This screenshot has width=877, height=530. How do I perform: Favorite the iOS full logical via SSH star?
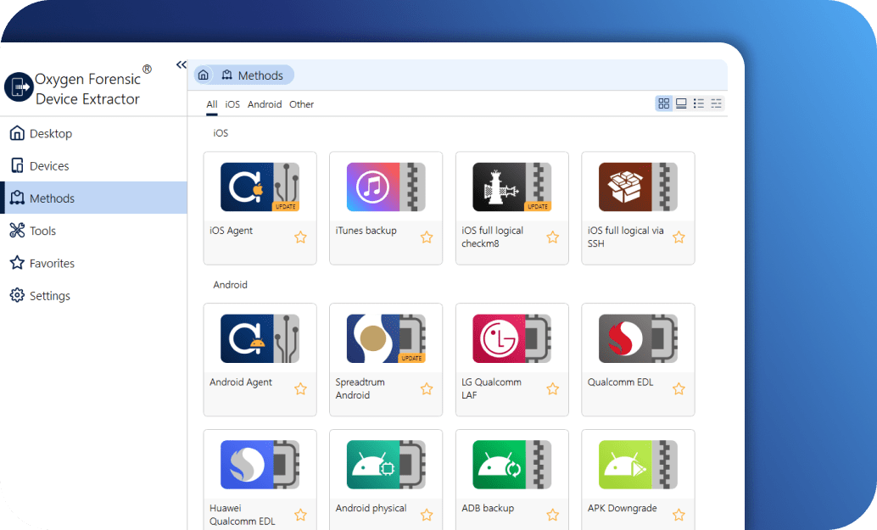[x=679, y=237]
